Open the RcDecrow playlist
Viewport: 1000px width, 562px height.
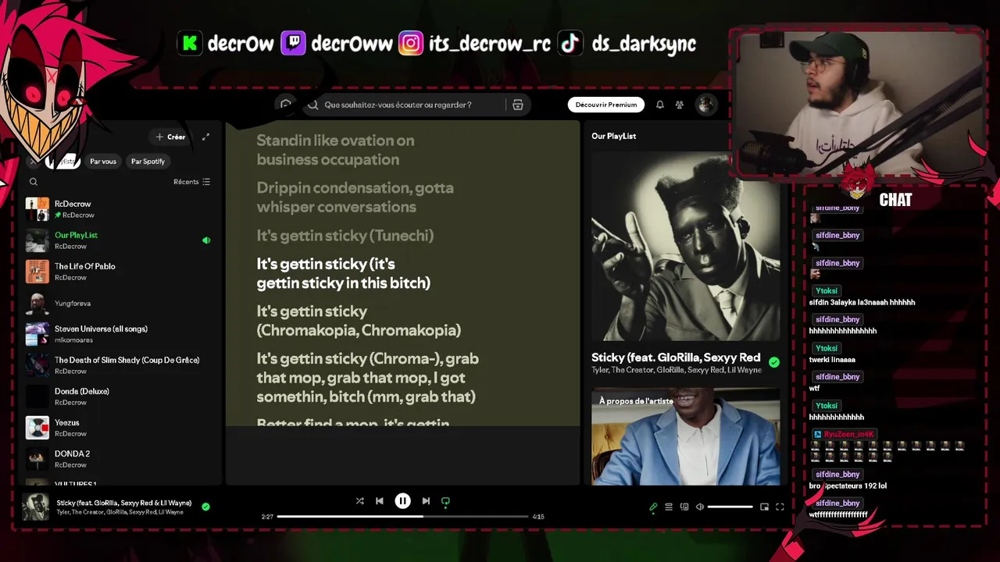click(119, 209)
